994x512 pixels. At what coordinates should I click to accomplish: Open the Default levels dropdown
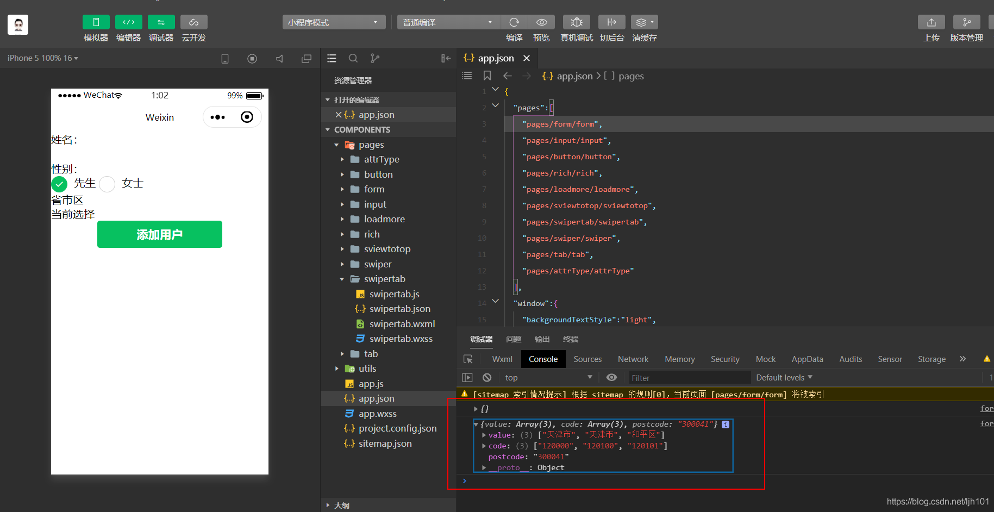point(784,377)
